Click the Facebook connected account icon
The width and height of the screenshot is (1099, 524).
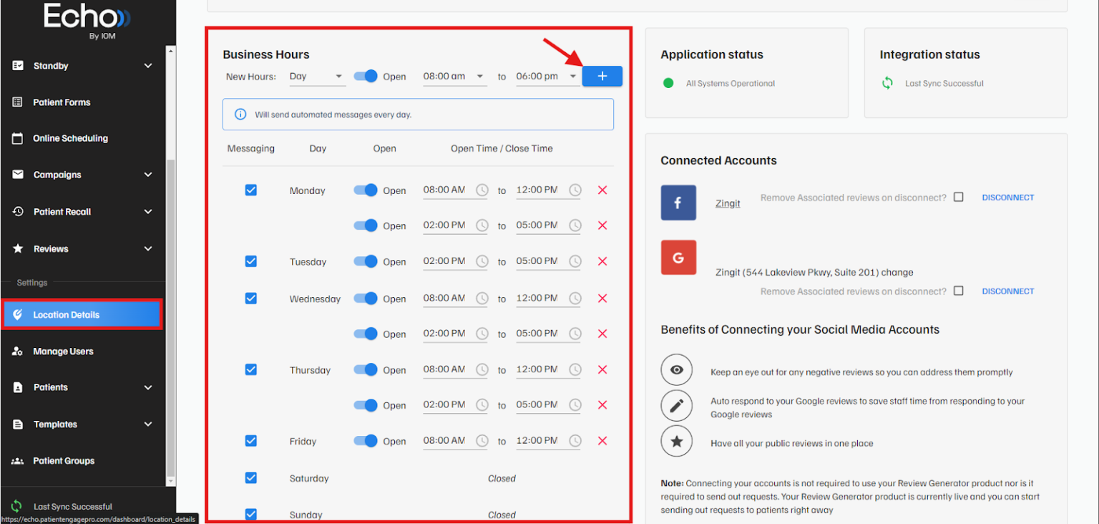pyautogui.click(x=678, y=203)
